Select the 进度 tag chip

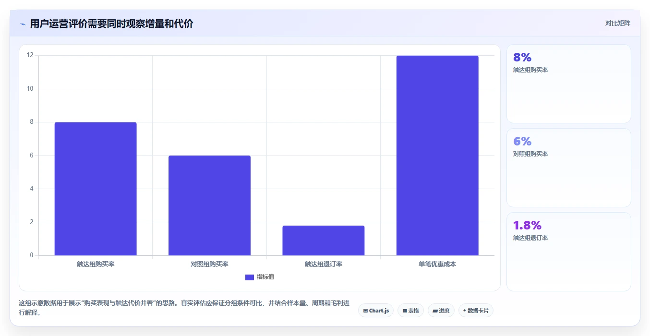(441, 311)
